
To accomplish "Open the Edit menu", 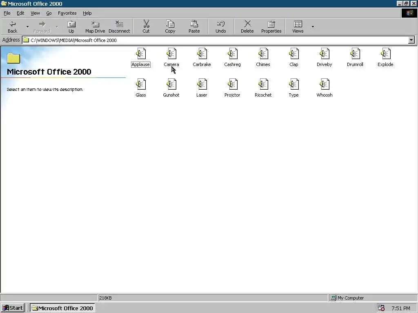I will point(20,13).
